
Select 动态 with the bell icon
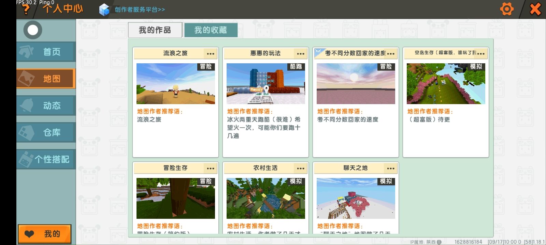[46, 105]
